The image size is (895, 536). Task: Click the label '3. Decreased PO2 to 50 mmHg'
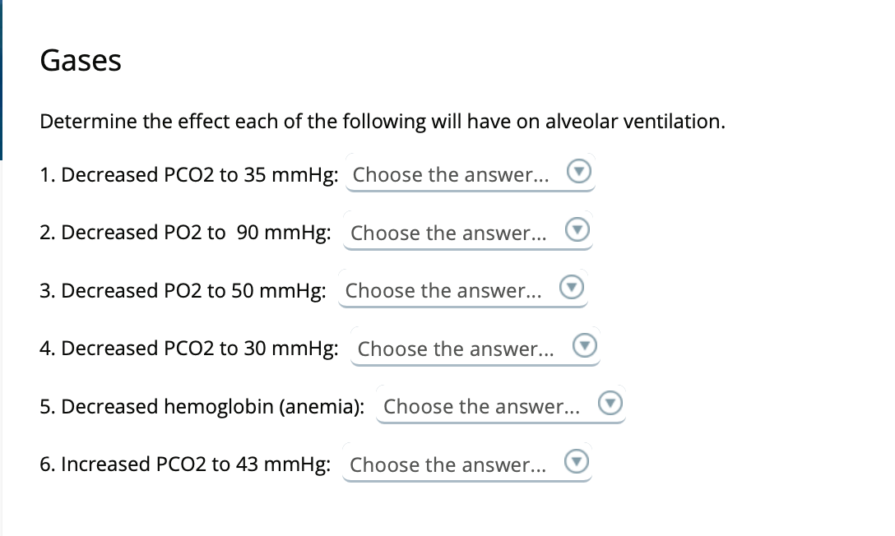[x=183, y=291]
